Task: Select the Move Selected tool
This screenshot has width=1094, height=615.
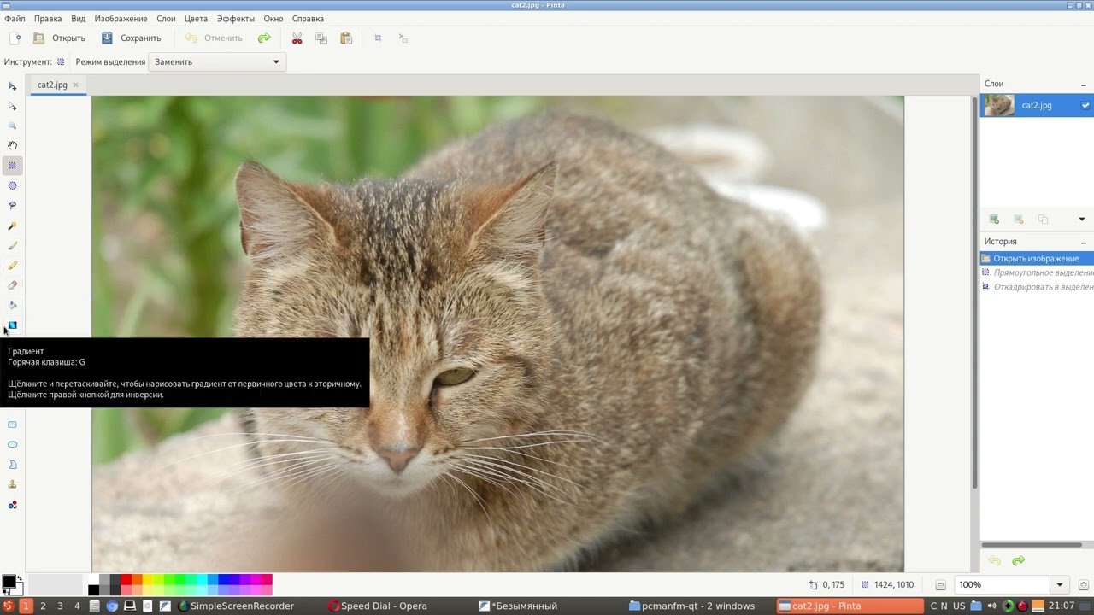Action: pyautogui.click(x=12, y=86)
